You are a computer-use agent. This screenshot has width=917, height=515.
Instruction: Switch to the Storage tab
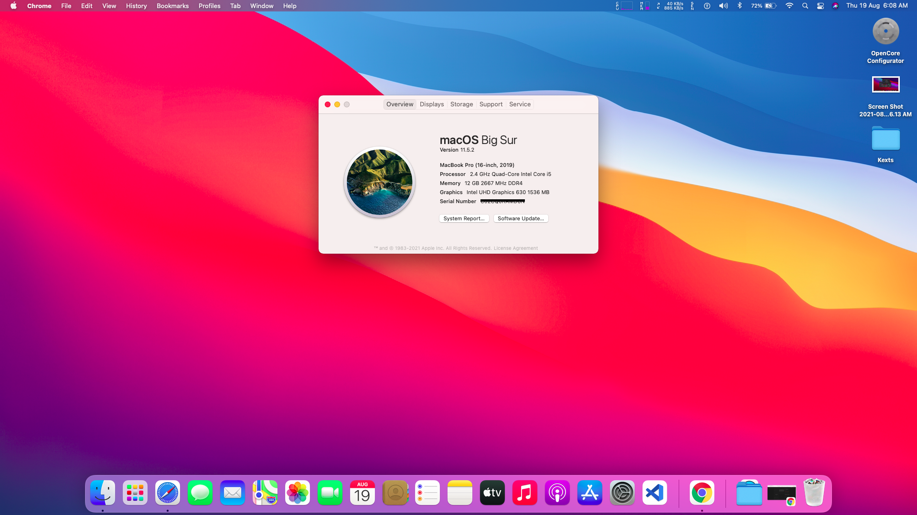click(461, 104)
